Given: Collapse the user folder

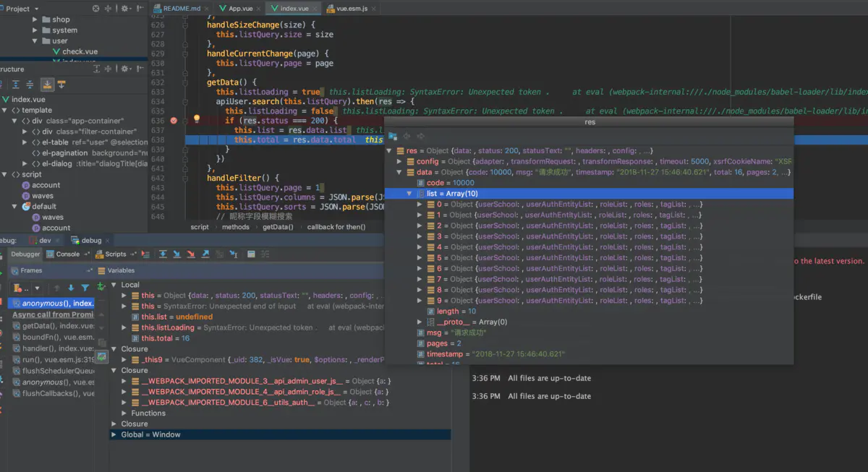Looking at the screenshot, I should (x=35, y=41).
